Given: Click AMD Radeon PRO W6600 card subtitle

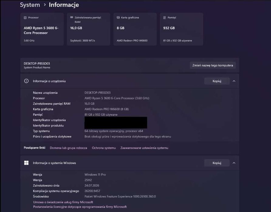Looking at the screenshot, I should point(132,41).
